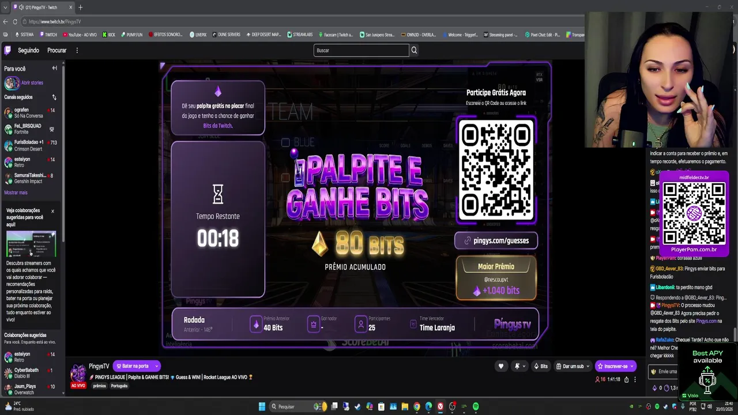This screenshot has height=415, width=738.
Task: Open Steam from the taskbar
Action: pyautogui.click(x=358, y=406)
